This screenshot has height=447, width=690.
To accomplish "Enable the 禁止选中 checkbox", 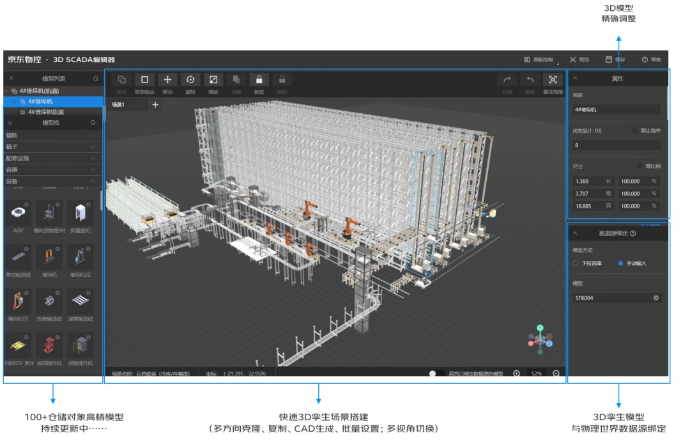I will click(634, 131).
